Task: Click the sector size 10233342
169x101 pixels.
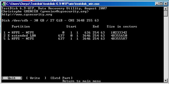Action: 119,33
